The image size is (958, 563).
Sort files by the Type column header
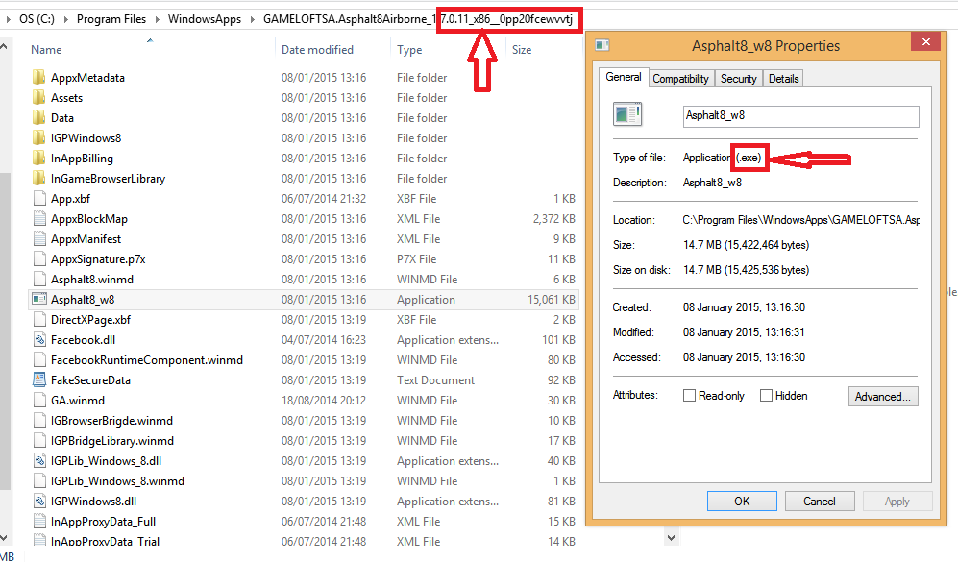[x=409, y=49]
